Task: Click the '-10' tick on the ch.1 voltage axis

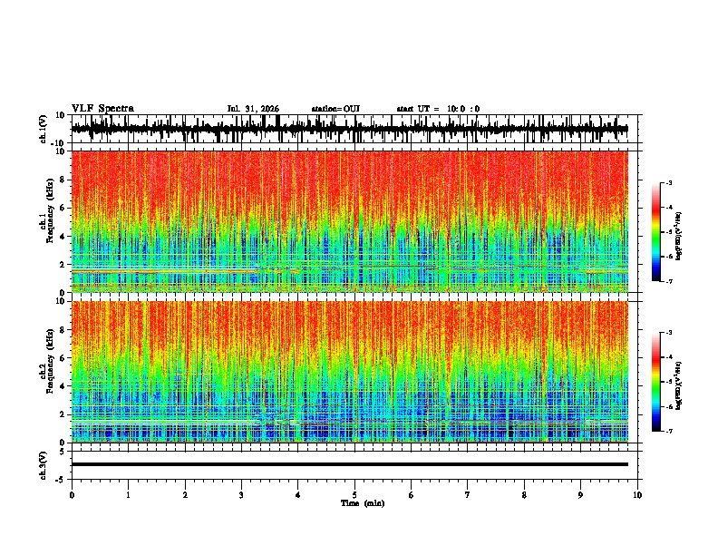Action: click(x=59, y=143)
